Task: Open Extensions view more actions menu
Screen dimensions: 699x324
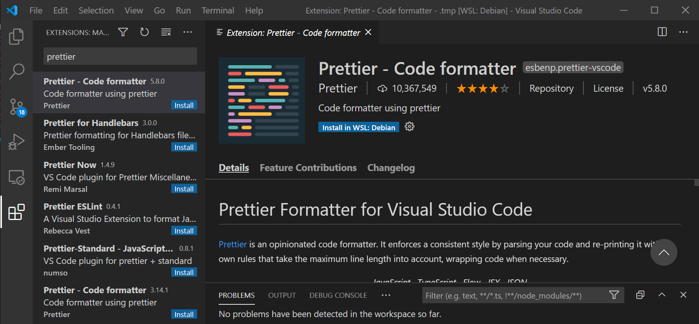Action: [x=187, y=32]
